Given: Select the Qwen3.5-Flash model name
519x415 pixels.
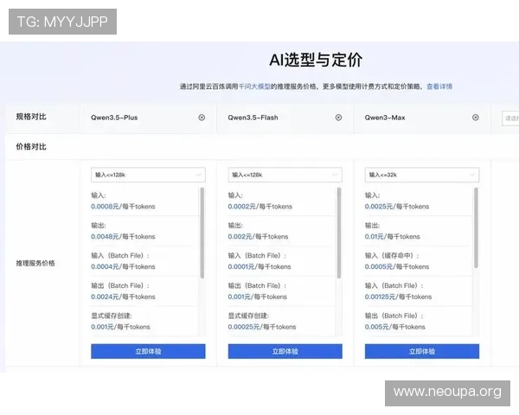Looking at the screenshot, I should pos(253,118).
